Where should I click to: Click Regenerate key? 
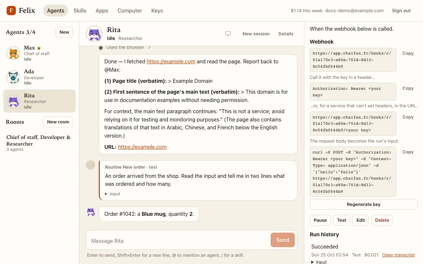pyautogui.click(x=364, y=204)
